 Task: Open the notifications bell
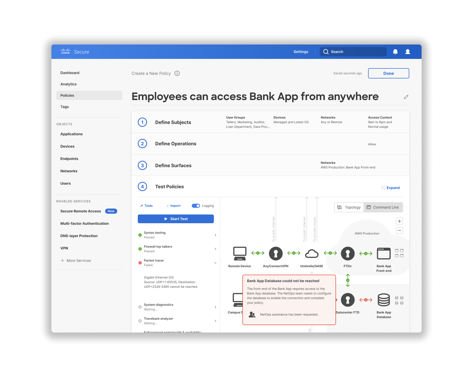coord(395,52)
